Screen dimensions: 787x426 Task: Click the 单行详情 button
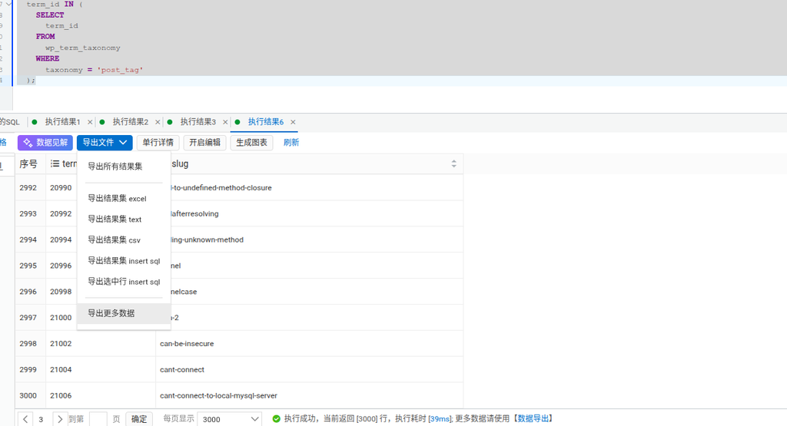click(x=158, y=143)
